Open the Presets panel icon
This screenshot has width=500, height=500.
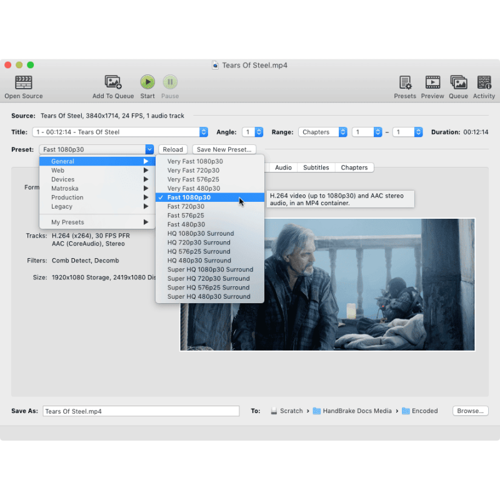[405, 82]
